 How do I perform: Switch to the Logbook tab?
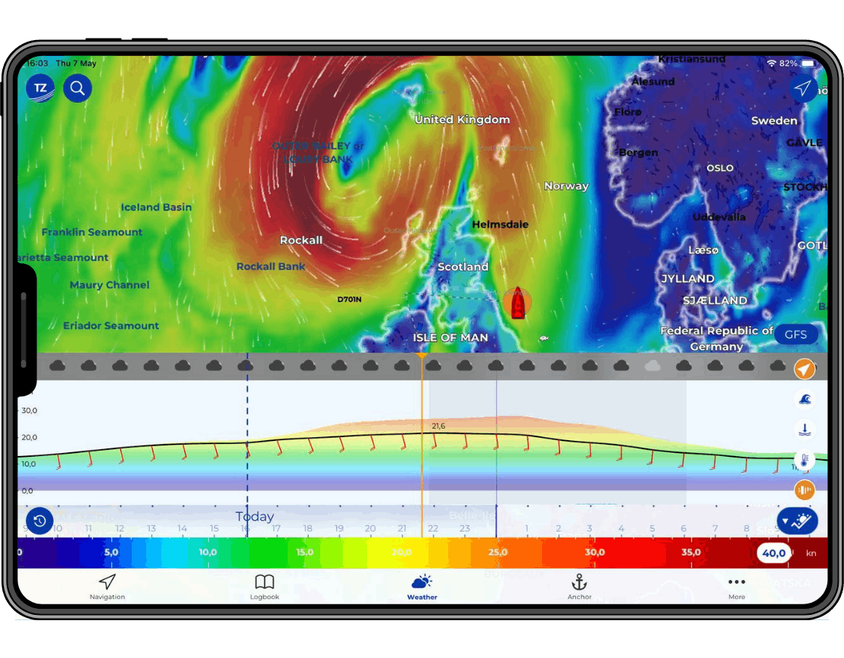tap(264, 586)
